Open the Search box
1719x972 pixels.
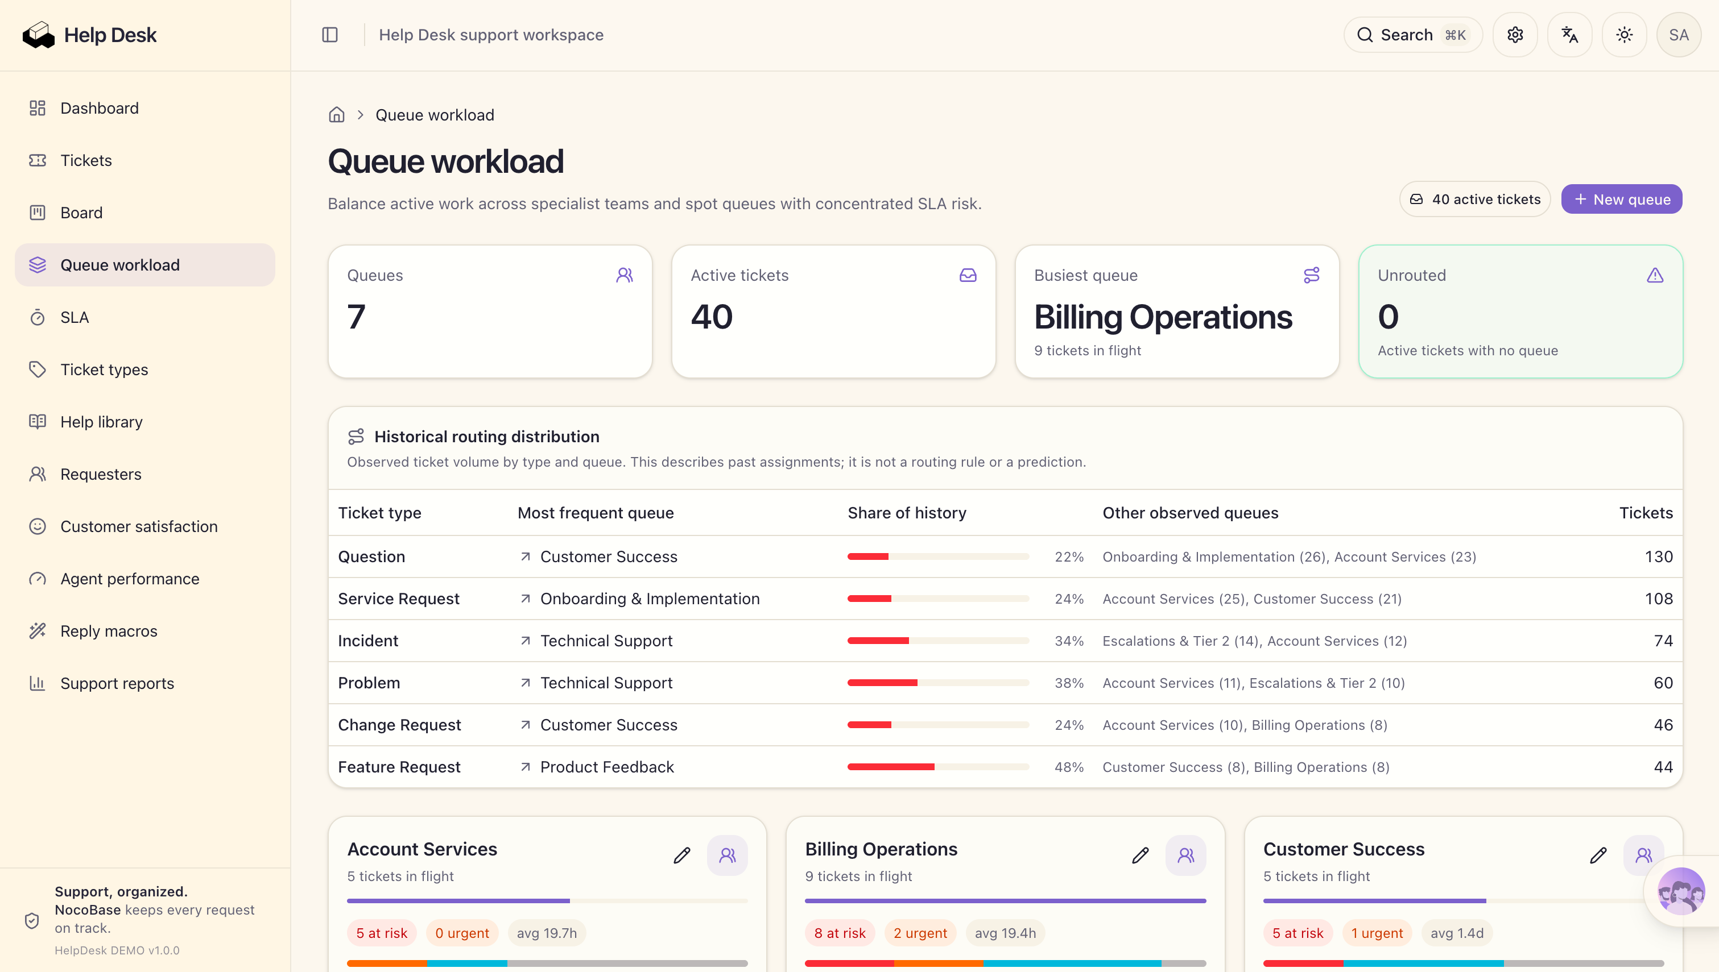[1412, 35]
